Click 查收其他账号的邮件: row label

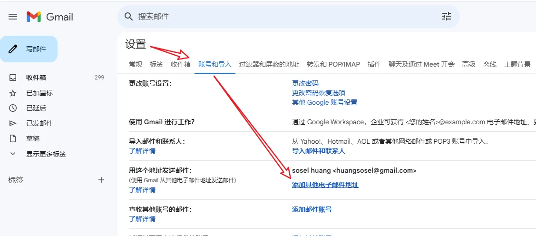(160, 209)
